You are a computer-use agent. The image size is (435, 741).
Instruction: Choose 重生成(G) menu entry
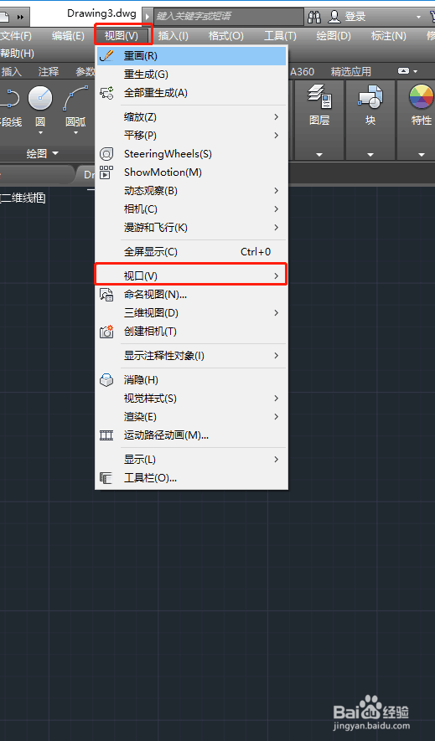(191, 75)
